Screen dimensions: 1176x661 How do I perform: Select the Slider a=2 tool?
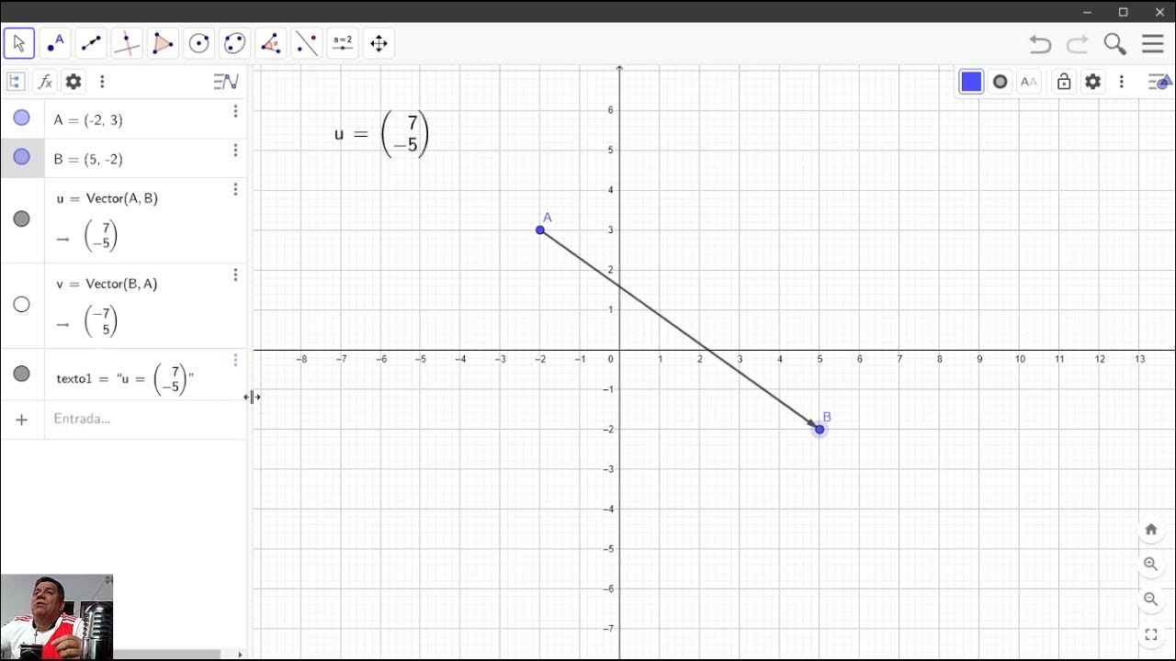point(343,43)
